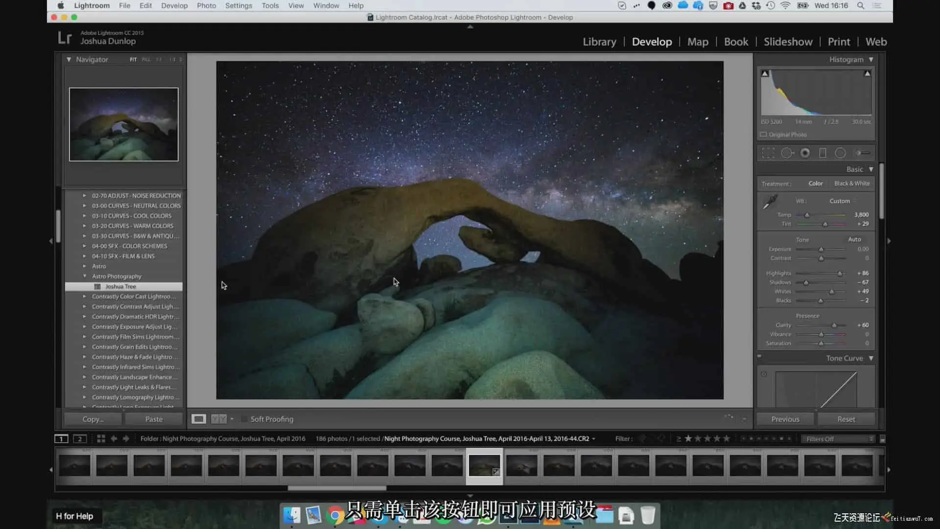Enable the Soft Proofing checkbox
940x529 pixels.
point(244,419)
